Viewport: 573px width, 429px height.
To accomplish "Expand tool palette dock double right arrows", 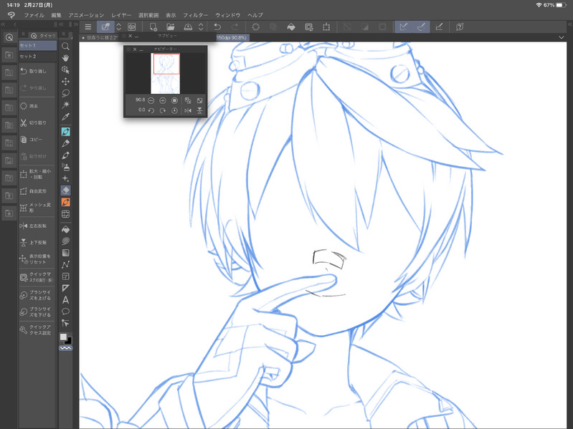I will tap(75, 24).
